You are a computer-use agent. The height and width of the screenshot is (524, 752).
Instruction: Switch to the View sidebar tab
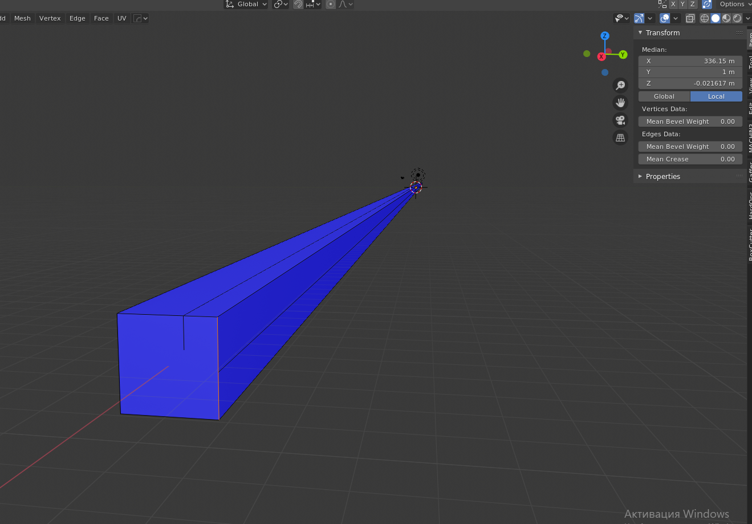coord(750,86)
